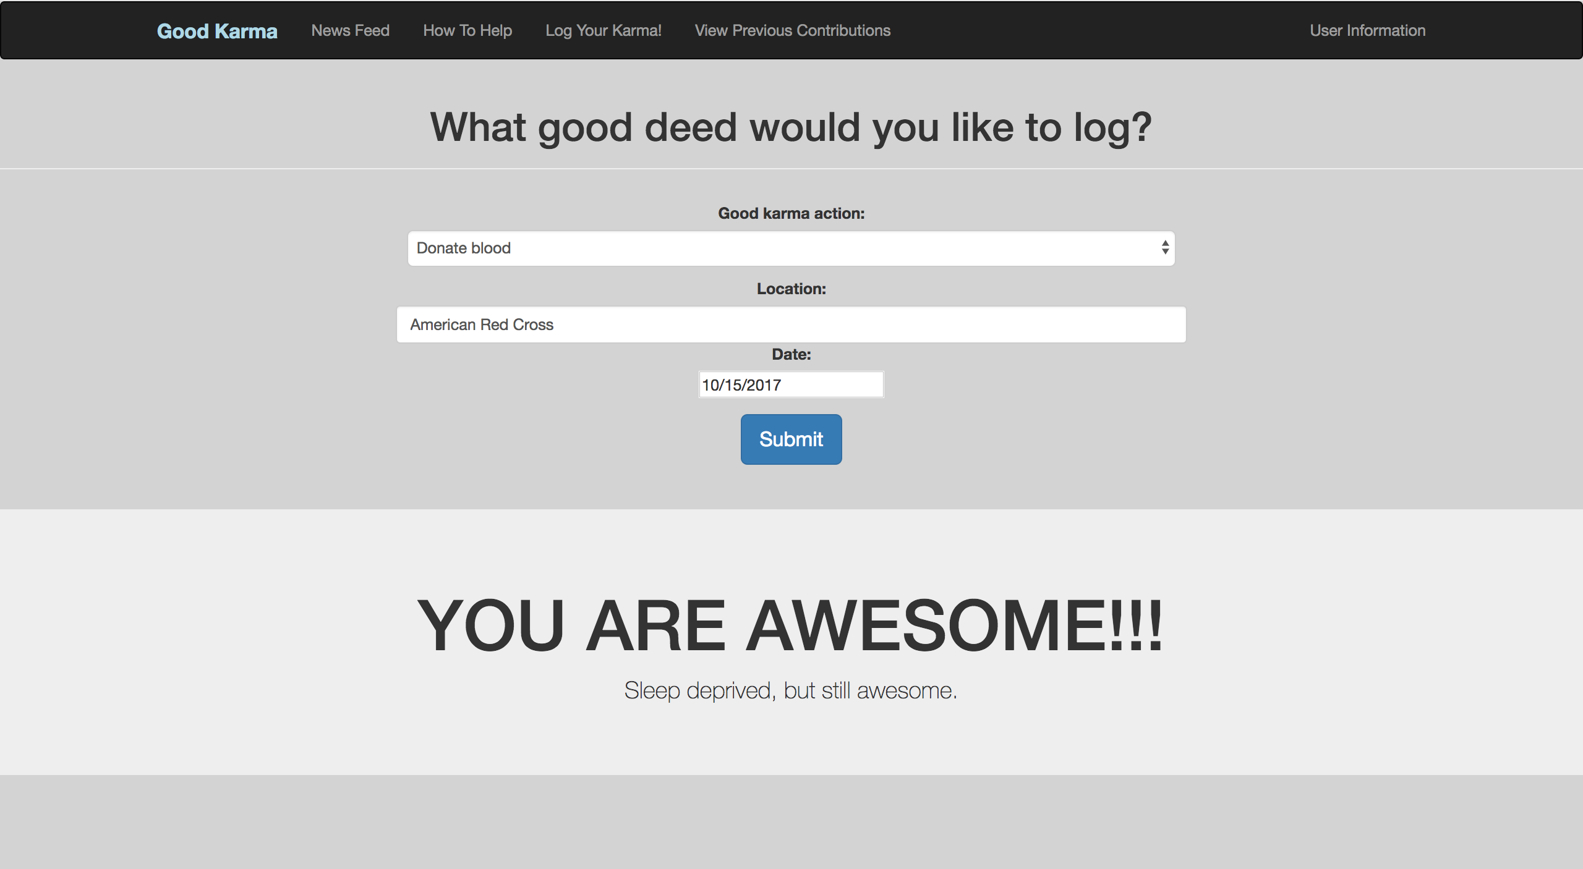Focus the American Red Cross location field
The image size is (1583, 869).
(790, 324)
